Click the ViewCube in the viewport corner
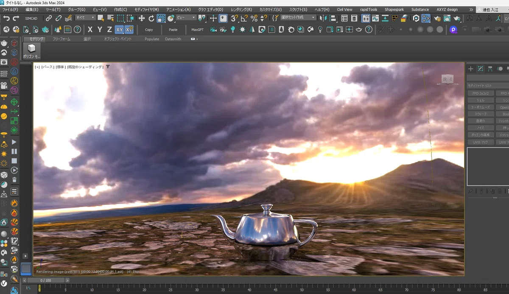 (x=447, y=80)
